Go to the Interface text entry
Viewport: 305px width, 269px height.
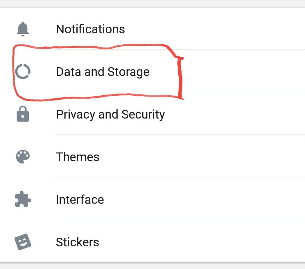point(80,199)
